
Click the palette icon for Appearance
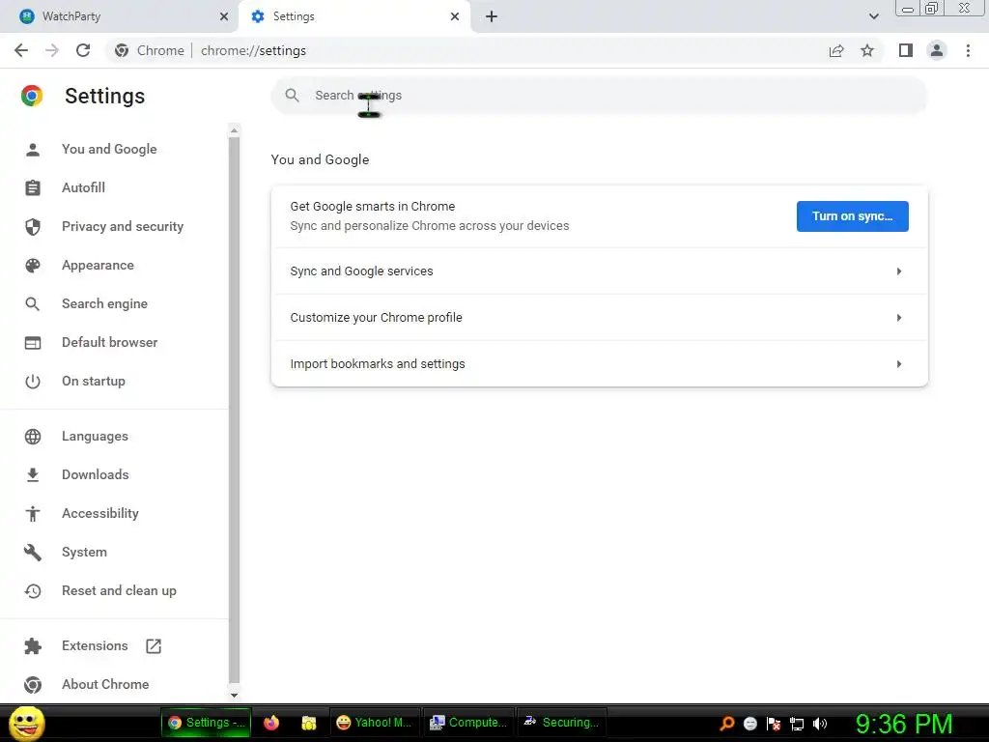[33, 266]
